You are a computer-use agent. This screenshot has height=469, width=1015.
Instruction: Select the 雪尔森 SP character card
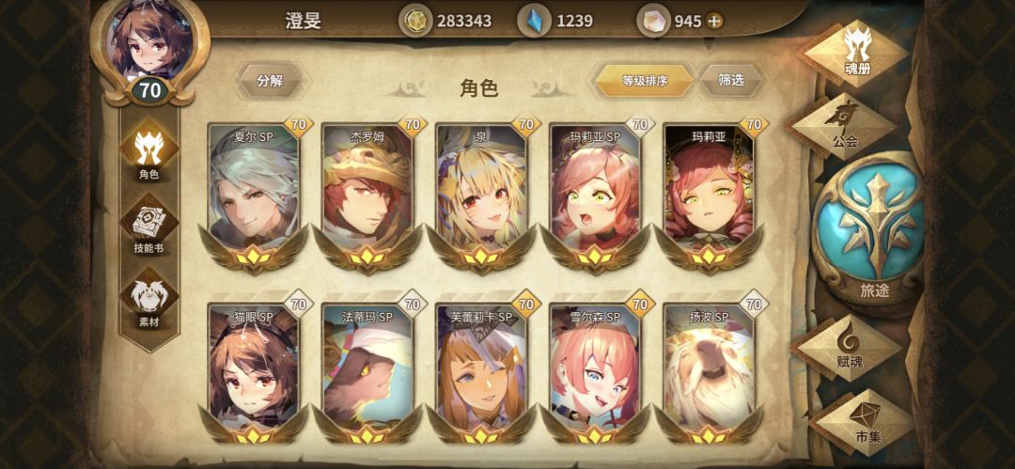point(595,367)
